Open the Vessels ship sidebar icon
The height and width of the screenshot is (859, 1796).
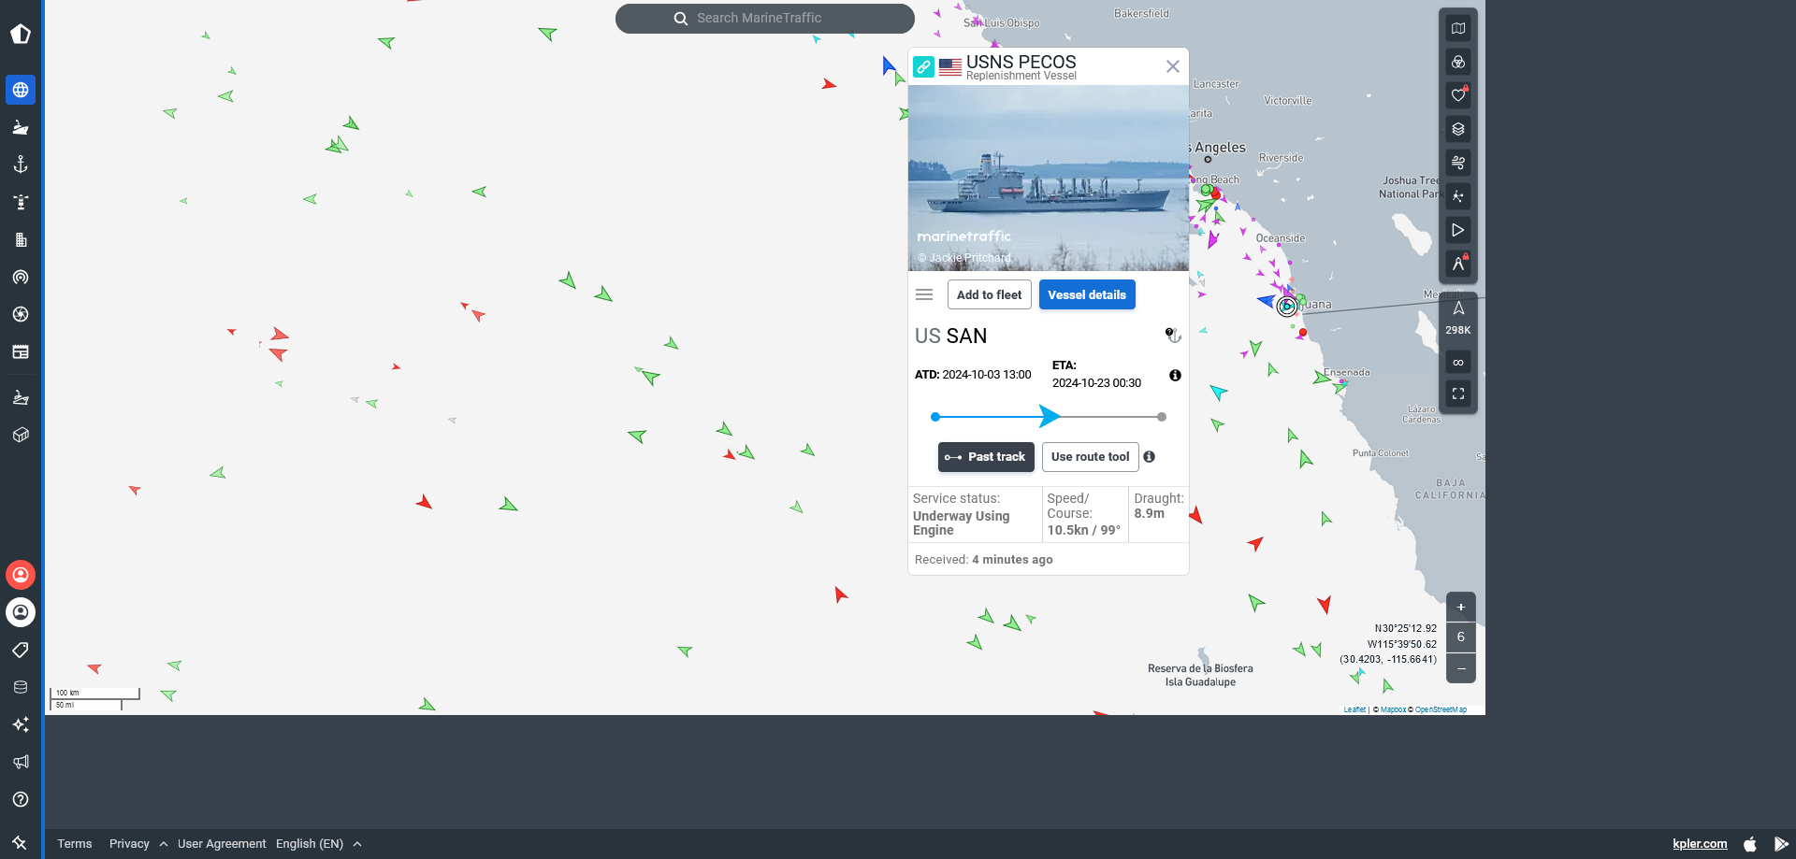tap(21, 127)
